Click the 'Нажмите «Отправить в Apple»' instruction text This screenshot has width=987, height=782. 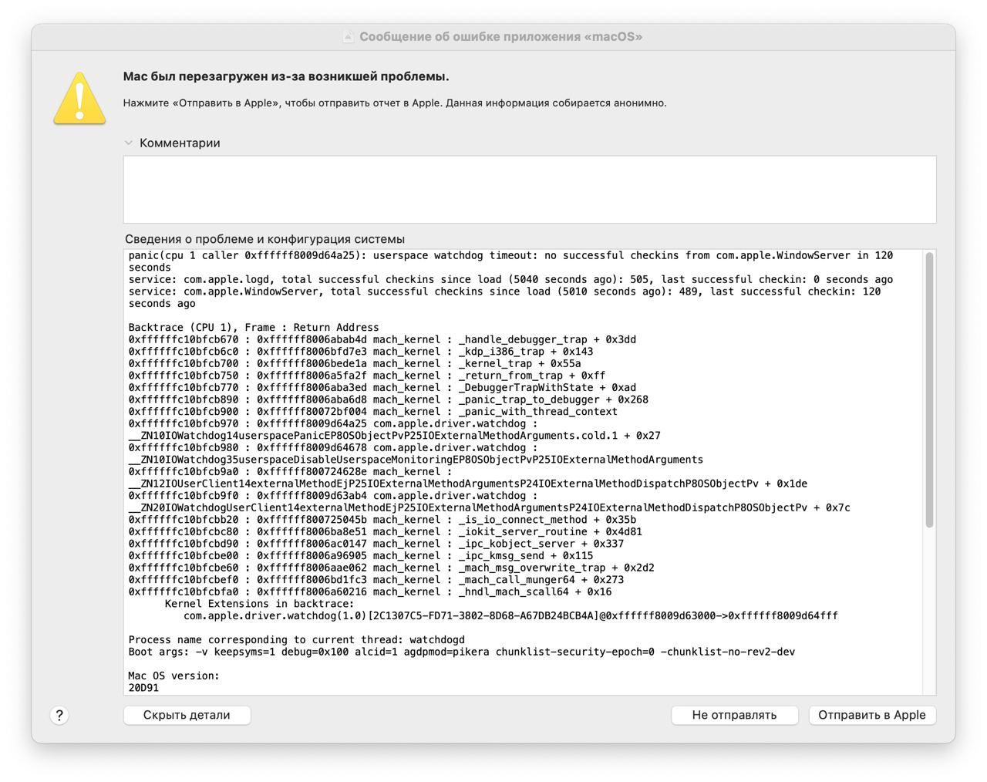tap(395, 103)
